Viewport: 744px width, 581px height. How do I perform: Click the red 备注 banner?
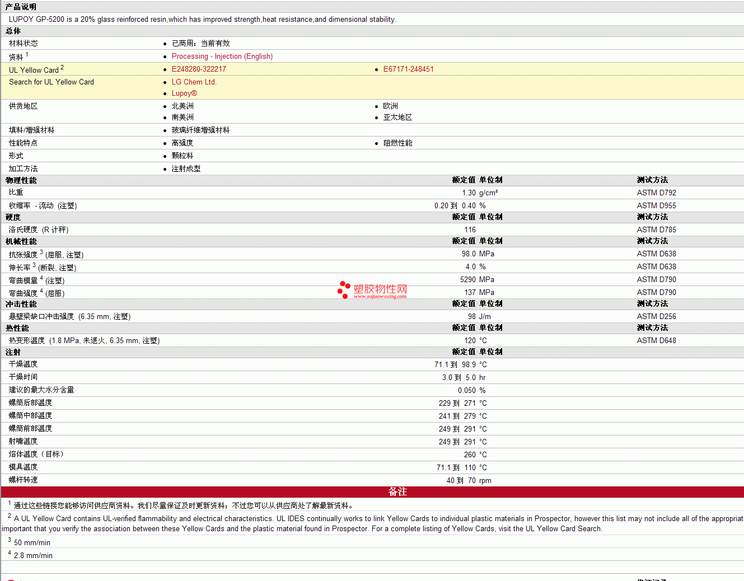pos(372,492)
